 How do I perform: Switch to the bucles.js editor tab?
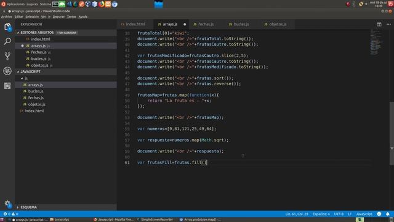pos(241,24)
